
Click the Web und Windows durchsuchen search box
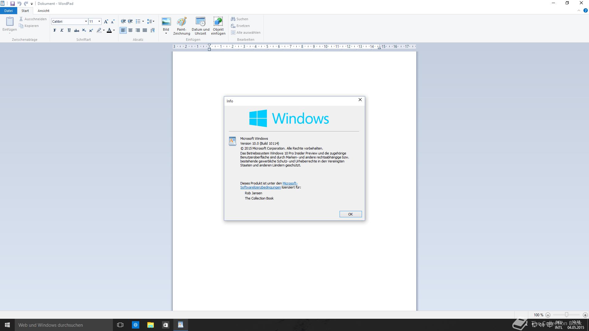(64, 325)
